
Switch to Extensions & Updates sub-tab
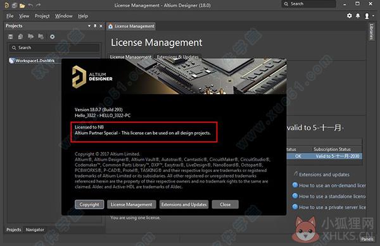[177, 57]
